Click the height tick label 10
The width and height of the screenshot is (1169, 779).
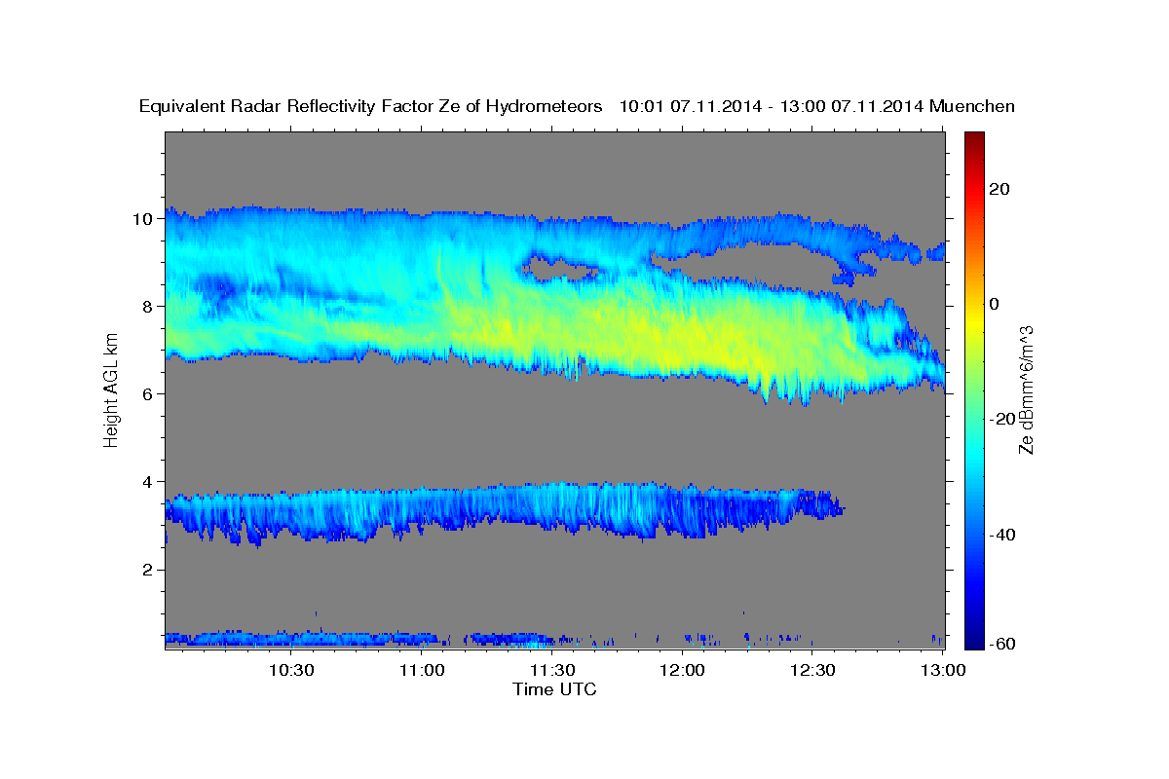pos(145,218)
